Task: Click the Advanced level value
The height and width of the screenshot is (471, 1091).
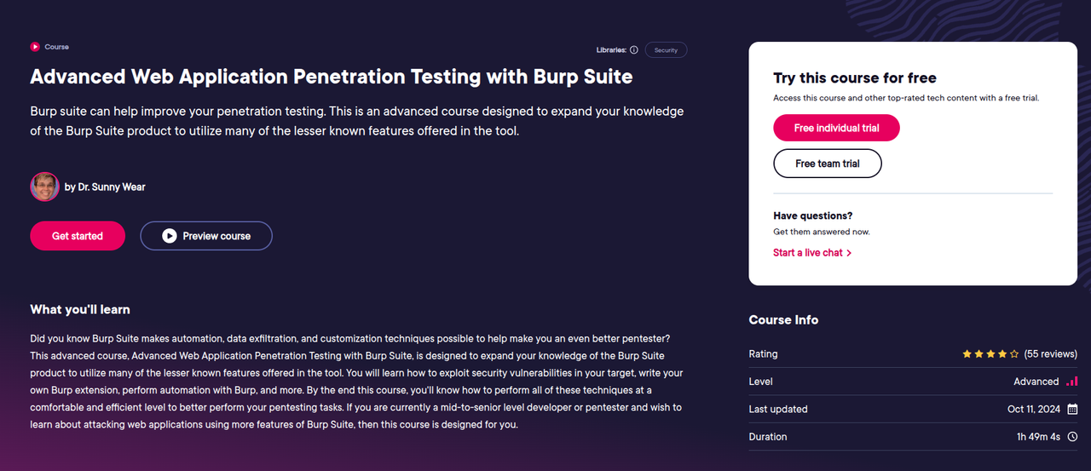Action: coord(1036,382)
